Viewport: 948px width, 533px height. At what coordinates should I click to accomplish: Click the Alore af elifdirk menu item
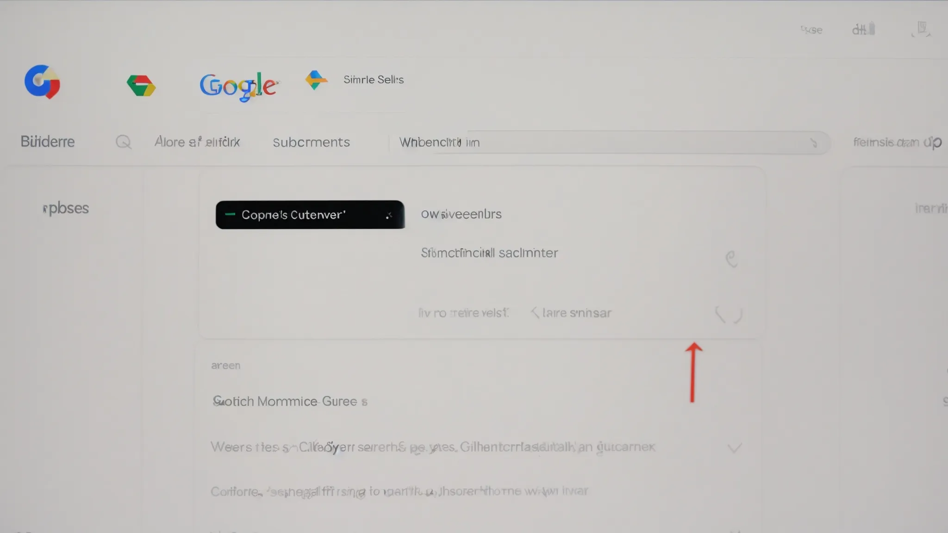[x=197, y=142]
